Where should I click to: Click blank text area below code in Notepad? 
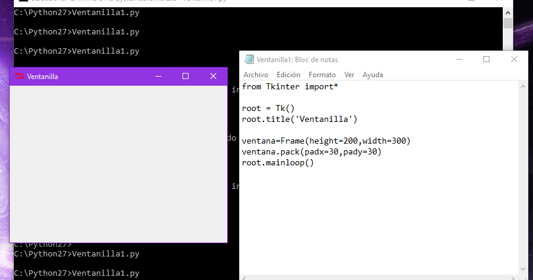coord(379,221)
